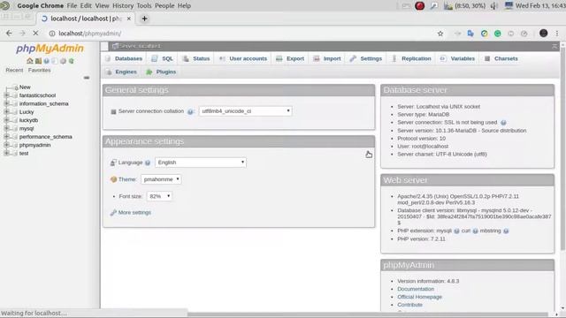Click the help icon after mysqli extension

[456, 231]
